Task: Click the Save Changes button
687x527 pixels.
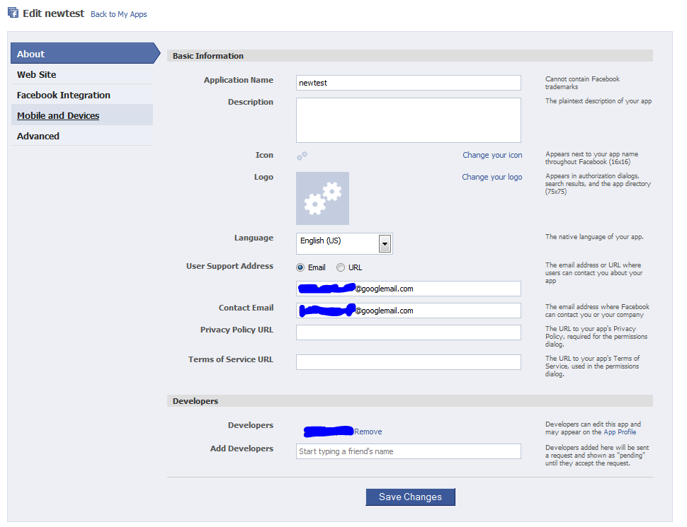Action: [410, 497]
